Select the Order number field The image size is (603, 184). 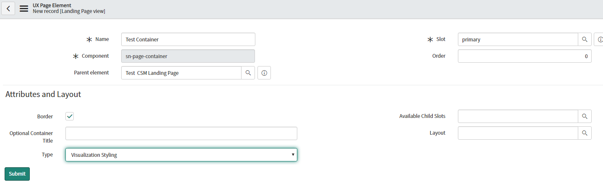pyautogui.click(x=525, y=56)
